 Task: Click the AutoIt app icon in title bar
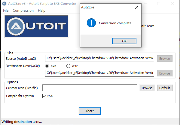pos(4,4)
